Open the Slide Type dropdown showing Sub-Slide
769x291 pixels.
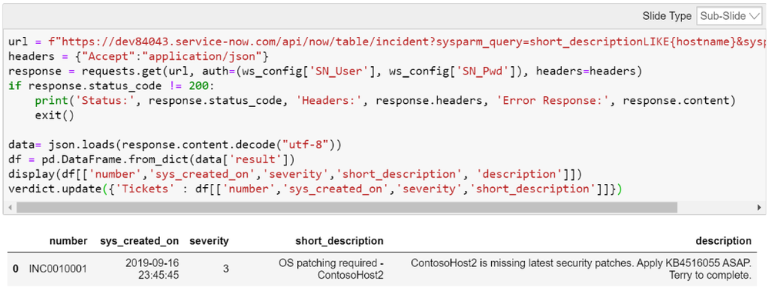click(728, 16)
